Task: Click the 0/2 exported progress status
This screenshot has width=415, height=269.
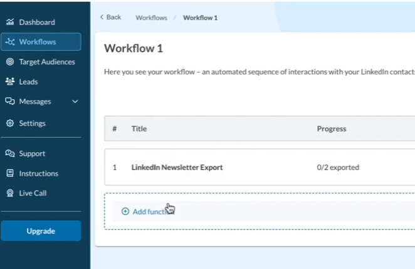Action: click(x=338, y=168)
